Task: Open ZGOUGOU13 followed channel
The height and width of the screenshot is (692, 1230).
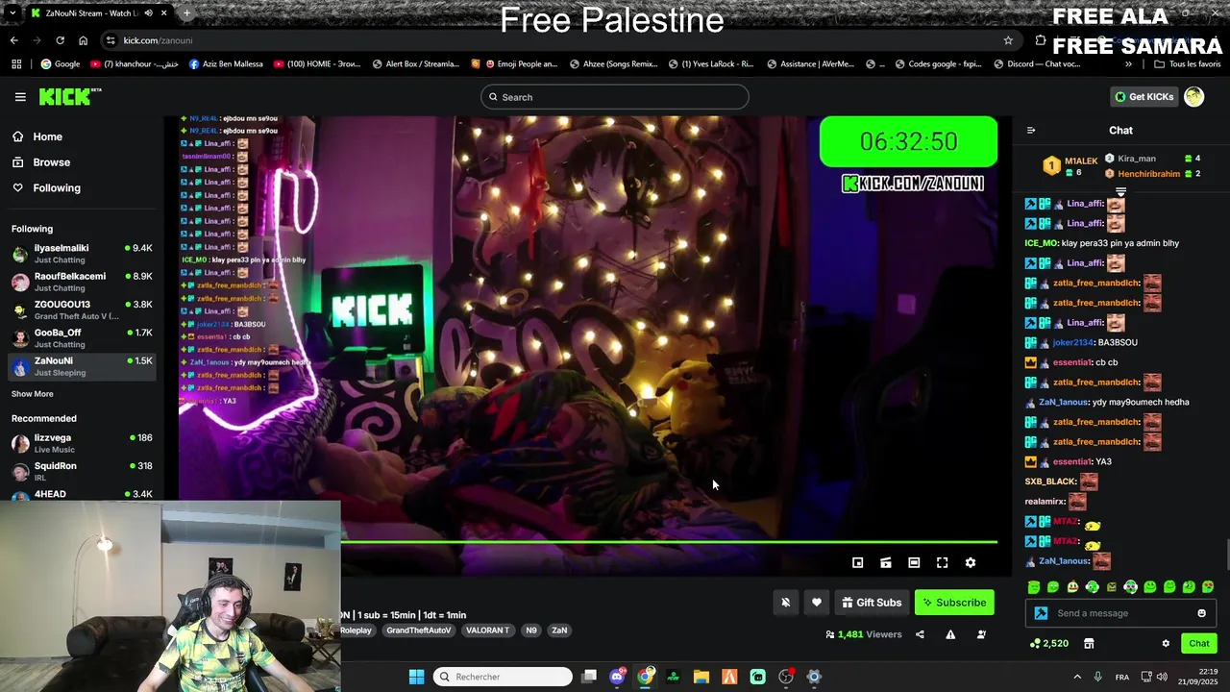Action: tap(82, 309)
